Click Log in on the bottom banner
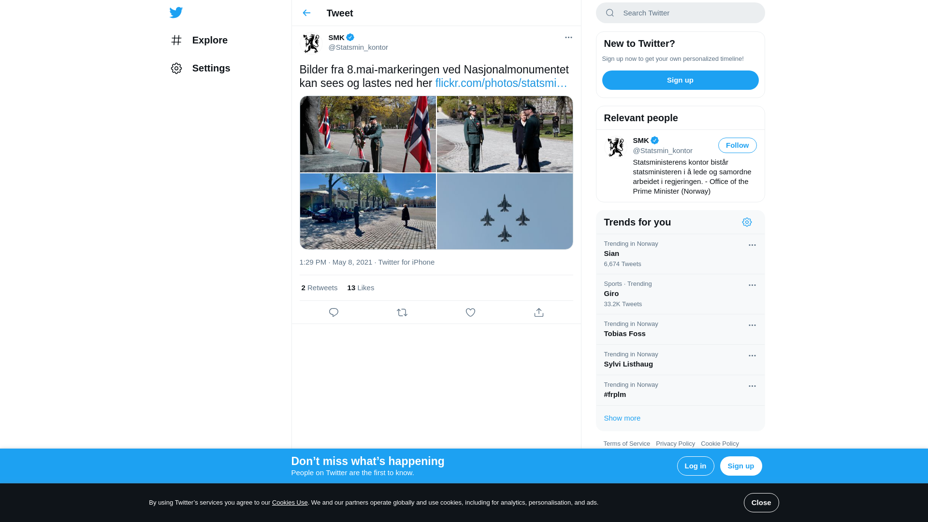928x522 pixels. (x=695, y=466)
